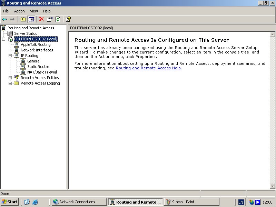Click the Help question mark toolbar icon
The height and width of the screenshot is (207, 276).
pyautogui.click(x=68, y=19)
